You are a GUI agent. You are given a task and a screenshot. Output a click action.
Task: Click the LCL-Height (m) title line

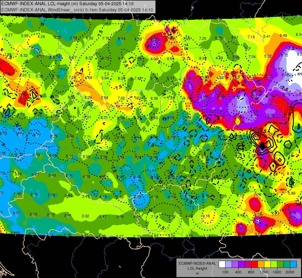[68, 4]
